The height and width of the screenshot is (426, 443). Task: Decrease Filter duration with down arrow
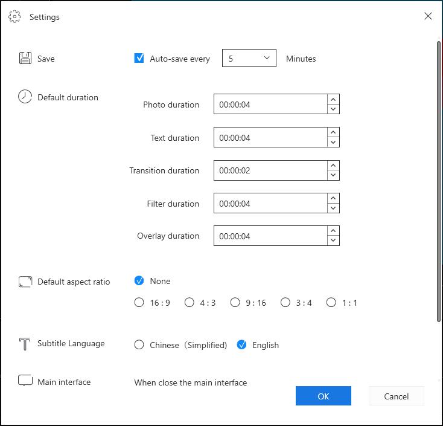pyautogui.click(x=333, y=208)
